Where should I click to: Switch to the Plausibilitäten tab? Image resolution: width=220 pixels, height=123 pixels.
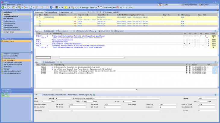click(x=61, y=94)
